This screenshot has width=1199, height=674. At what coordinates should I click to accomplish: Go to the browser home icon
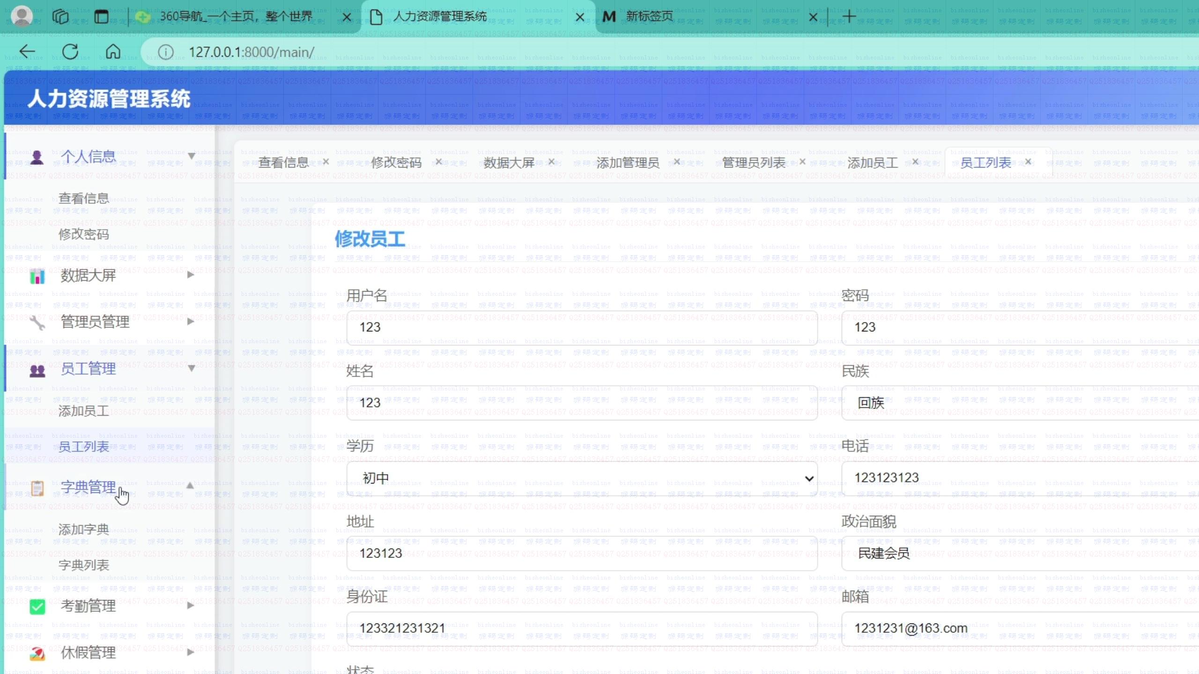click(x=113, y=51)
